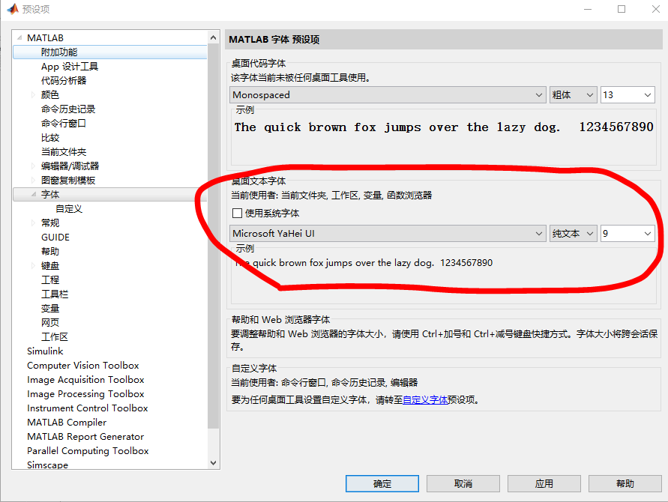Viewport: 668px width, 502px height.
Task: Minimize the 预设项 window
Action: (x=588, y=9)
